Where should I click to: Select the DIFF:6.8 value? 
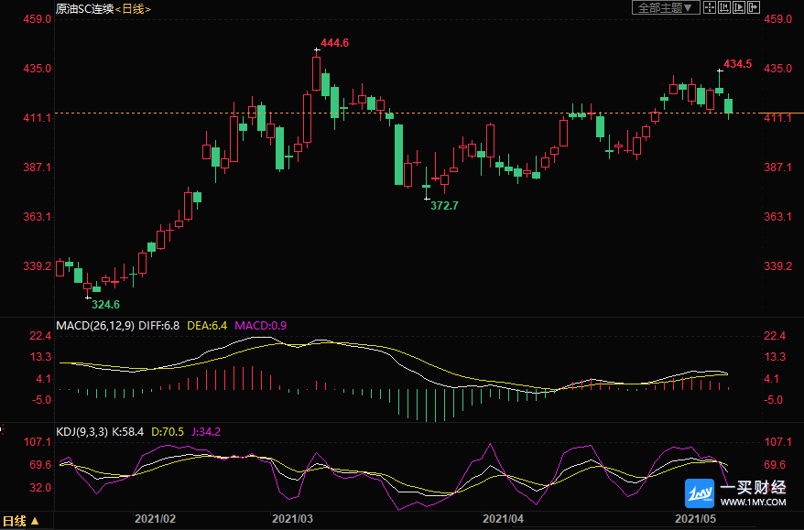pos(159,326)
